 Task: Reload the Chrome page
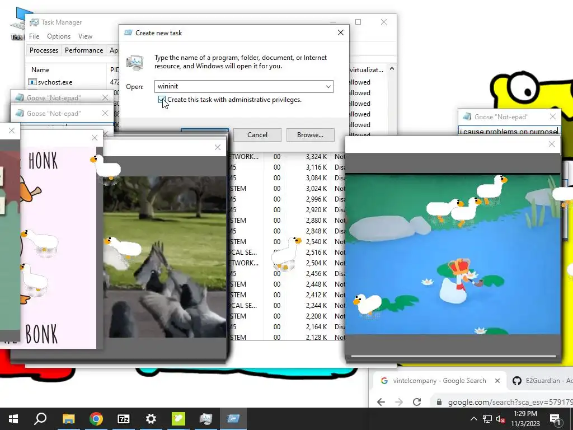click(x=416, y=402)
